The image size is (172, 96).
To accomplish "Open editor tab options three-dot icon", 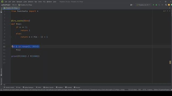I will (x=170, y=8).
